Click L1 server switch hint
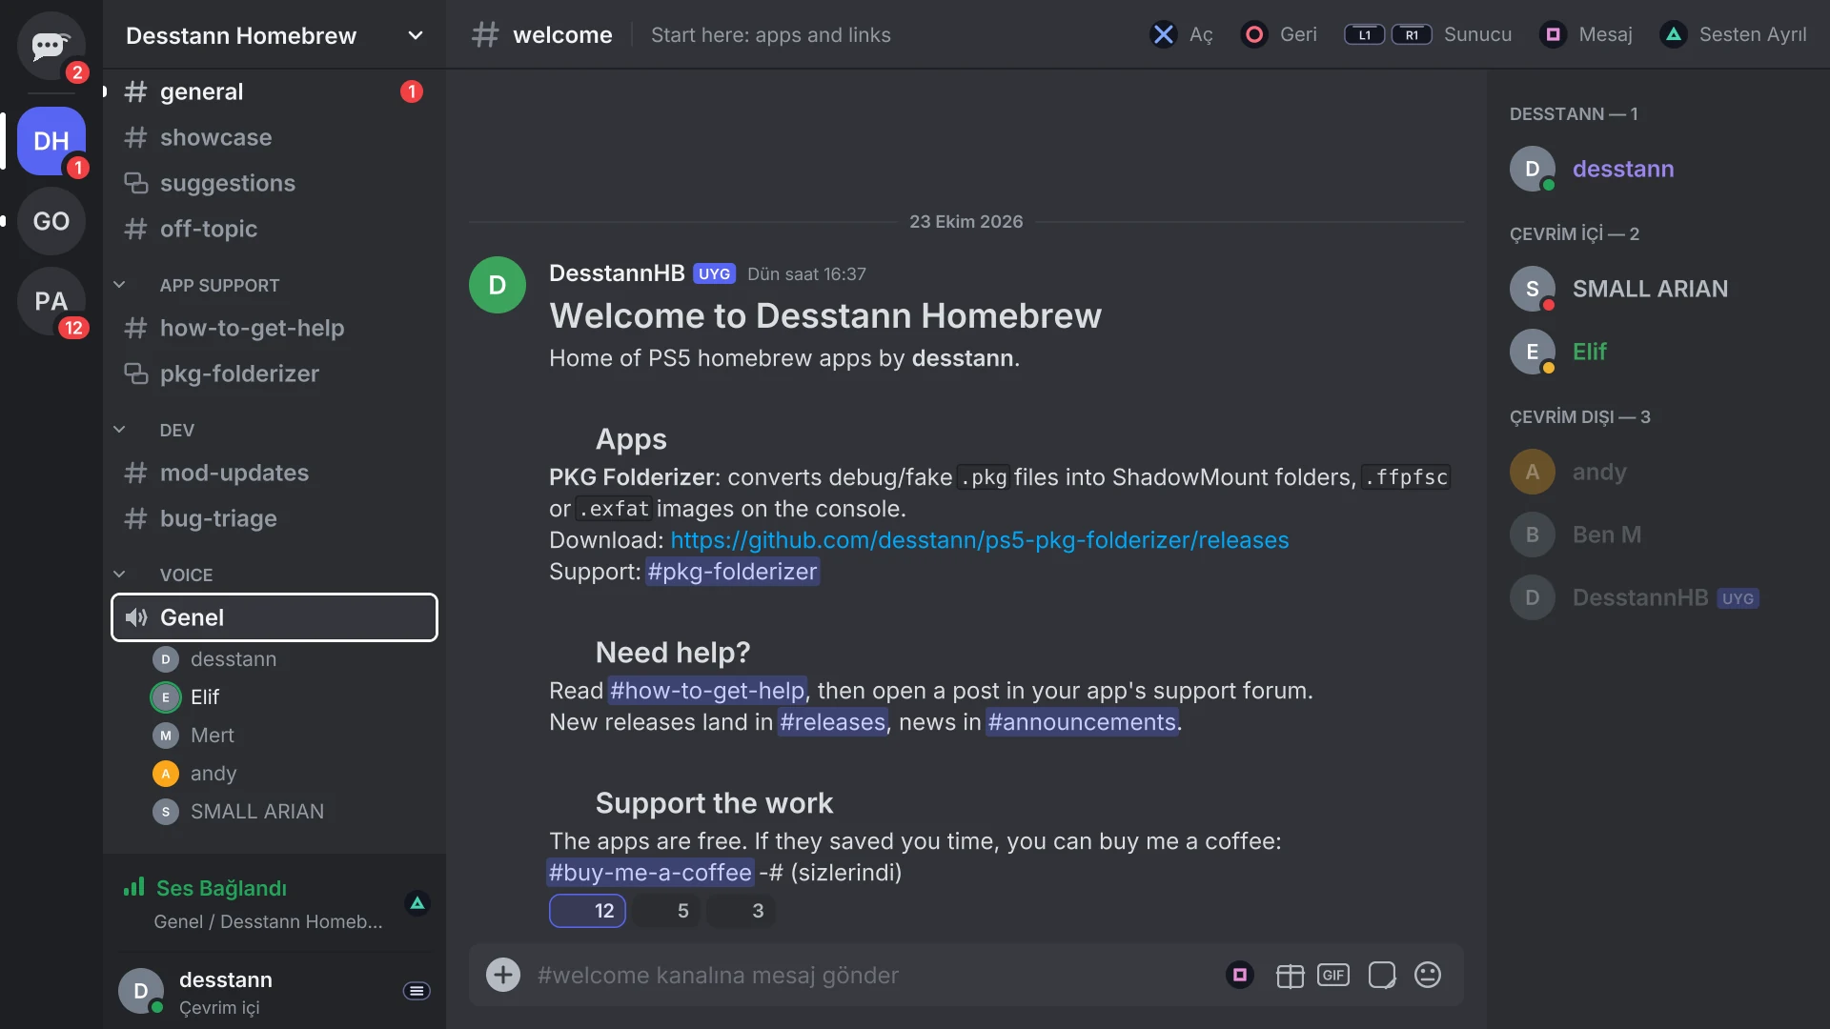 (x=1364, y=35)
